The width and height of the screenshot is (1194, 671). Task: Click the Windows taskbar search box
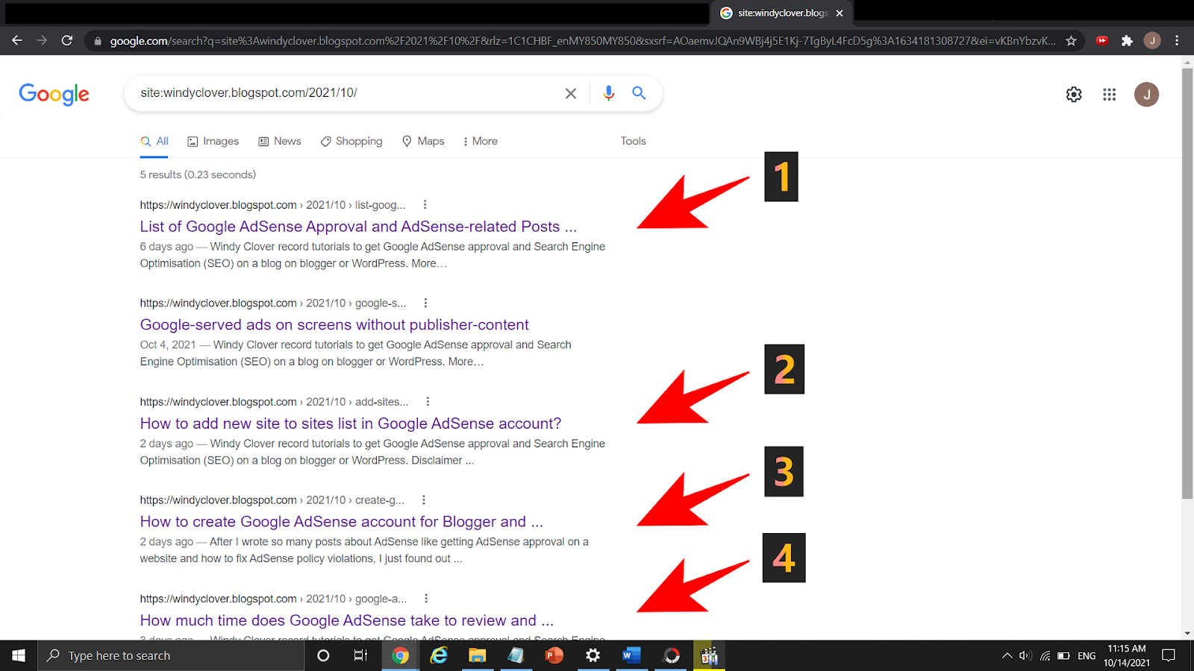(x=172, y=655)
